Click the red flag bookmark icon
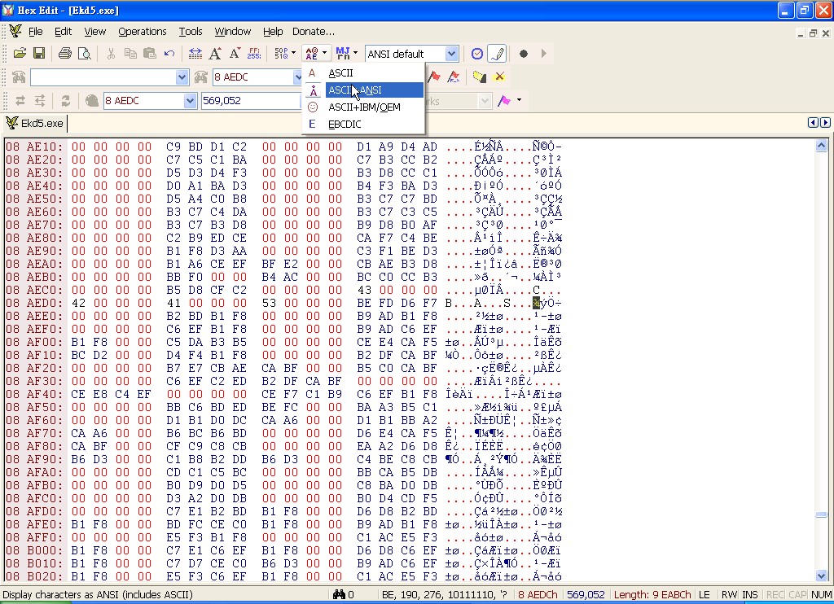The image size is (834, 604). [434, 77]
